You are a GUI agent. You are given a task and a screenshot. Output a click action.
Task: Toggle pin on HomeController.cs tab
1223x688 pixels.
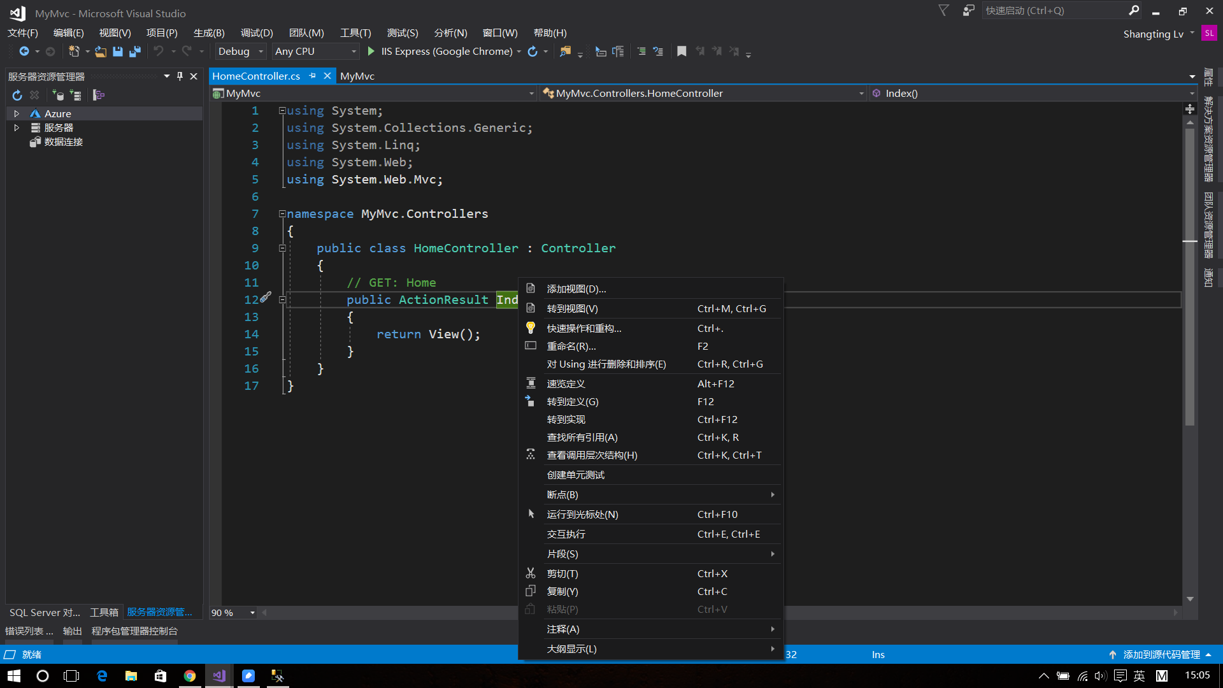click(312, 76)
